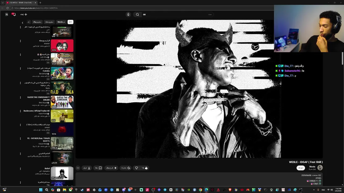
Task: Open the on-screen keyboard in search box
Action: click(144, 14)
